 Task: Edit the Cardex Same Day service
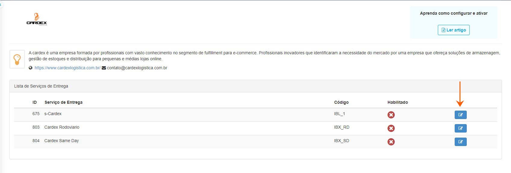click(460, 142)
